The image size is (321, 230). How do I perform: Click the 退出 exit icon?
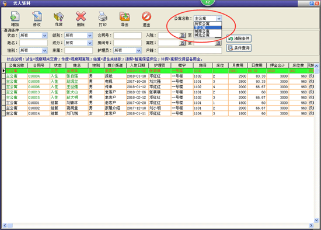click(x=146, y=16)
